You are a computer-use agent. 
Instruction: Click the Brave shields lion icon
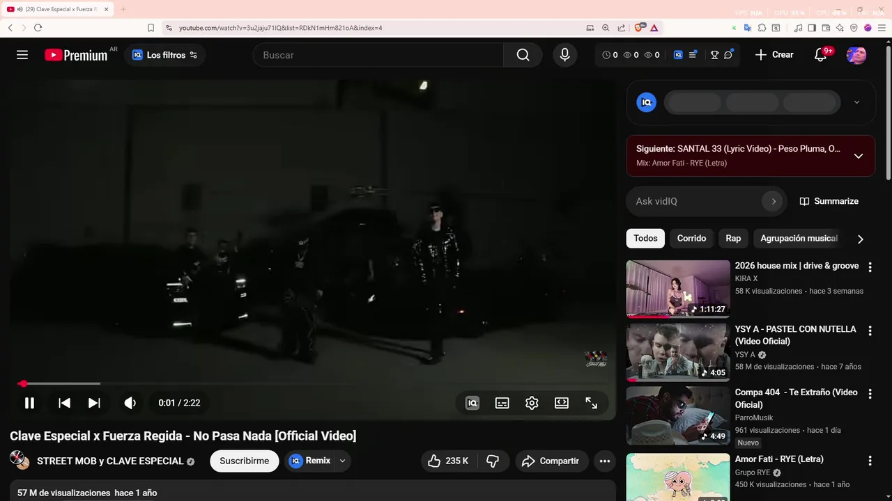639,28
